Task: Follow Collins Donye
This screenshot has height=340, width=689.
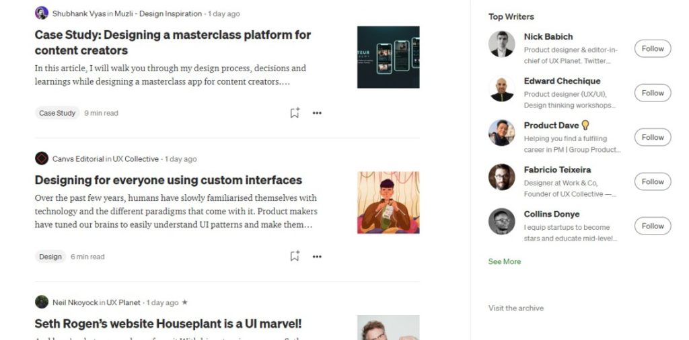Action: [653, 226]
